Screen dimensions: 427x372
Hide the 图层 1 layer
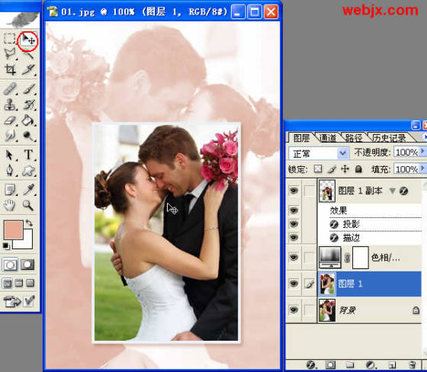pyautogui.click(x=294, y=284)
